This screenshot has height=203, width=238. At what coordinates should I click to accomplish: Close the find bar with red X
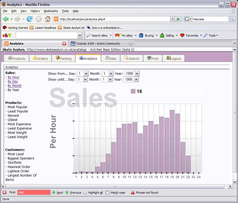pyautogui.click(x=5, y=192)
